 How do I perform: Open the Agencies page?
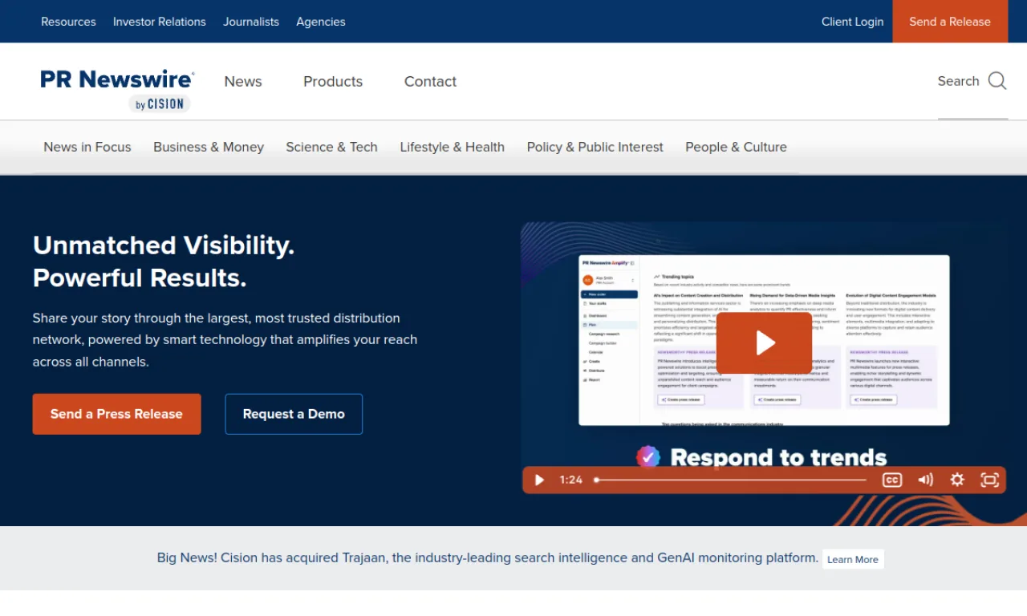point(321,22)
